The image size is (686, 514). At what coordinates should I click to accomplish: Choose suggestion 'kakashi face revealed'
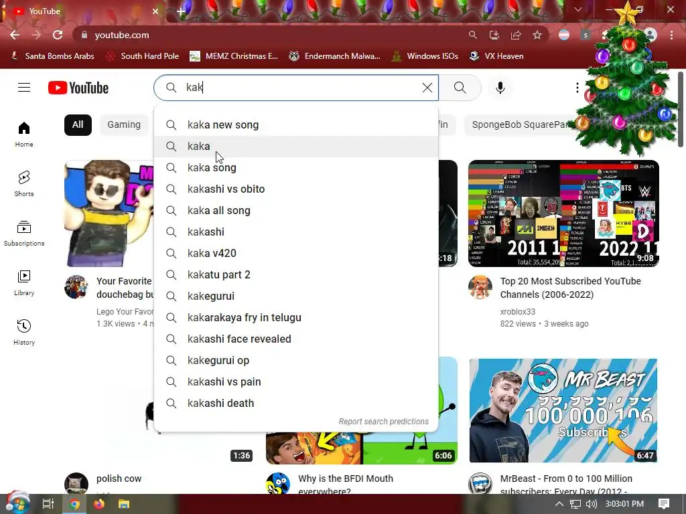[x=296, y=339]
